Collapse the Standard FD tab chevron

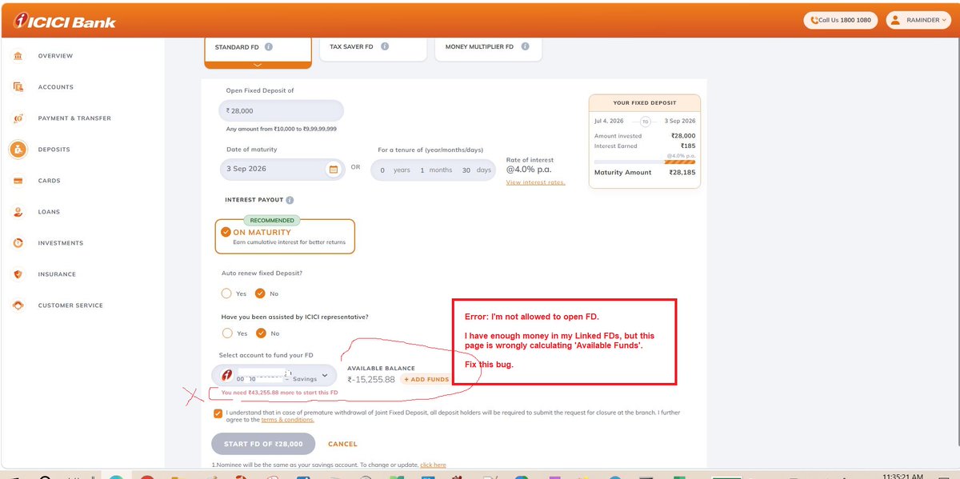click(x=258, y=65)
